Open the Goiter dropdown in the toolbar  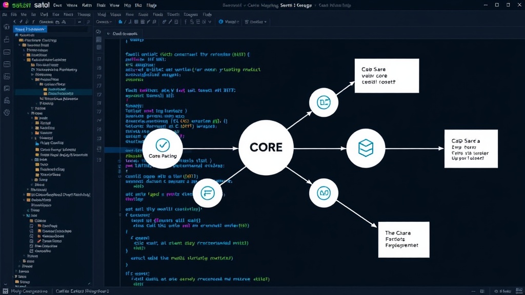[256, 22]
